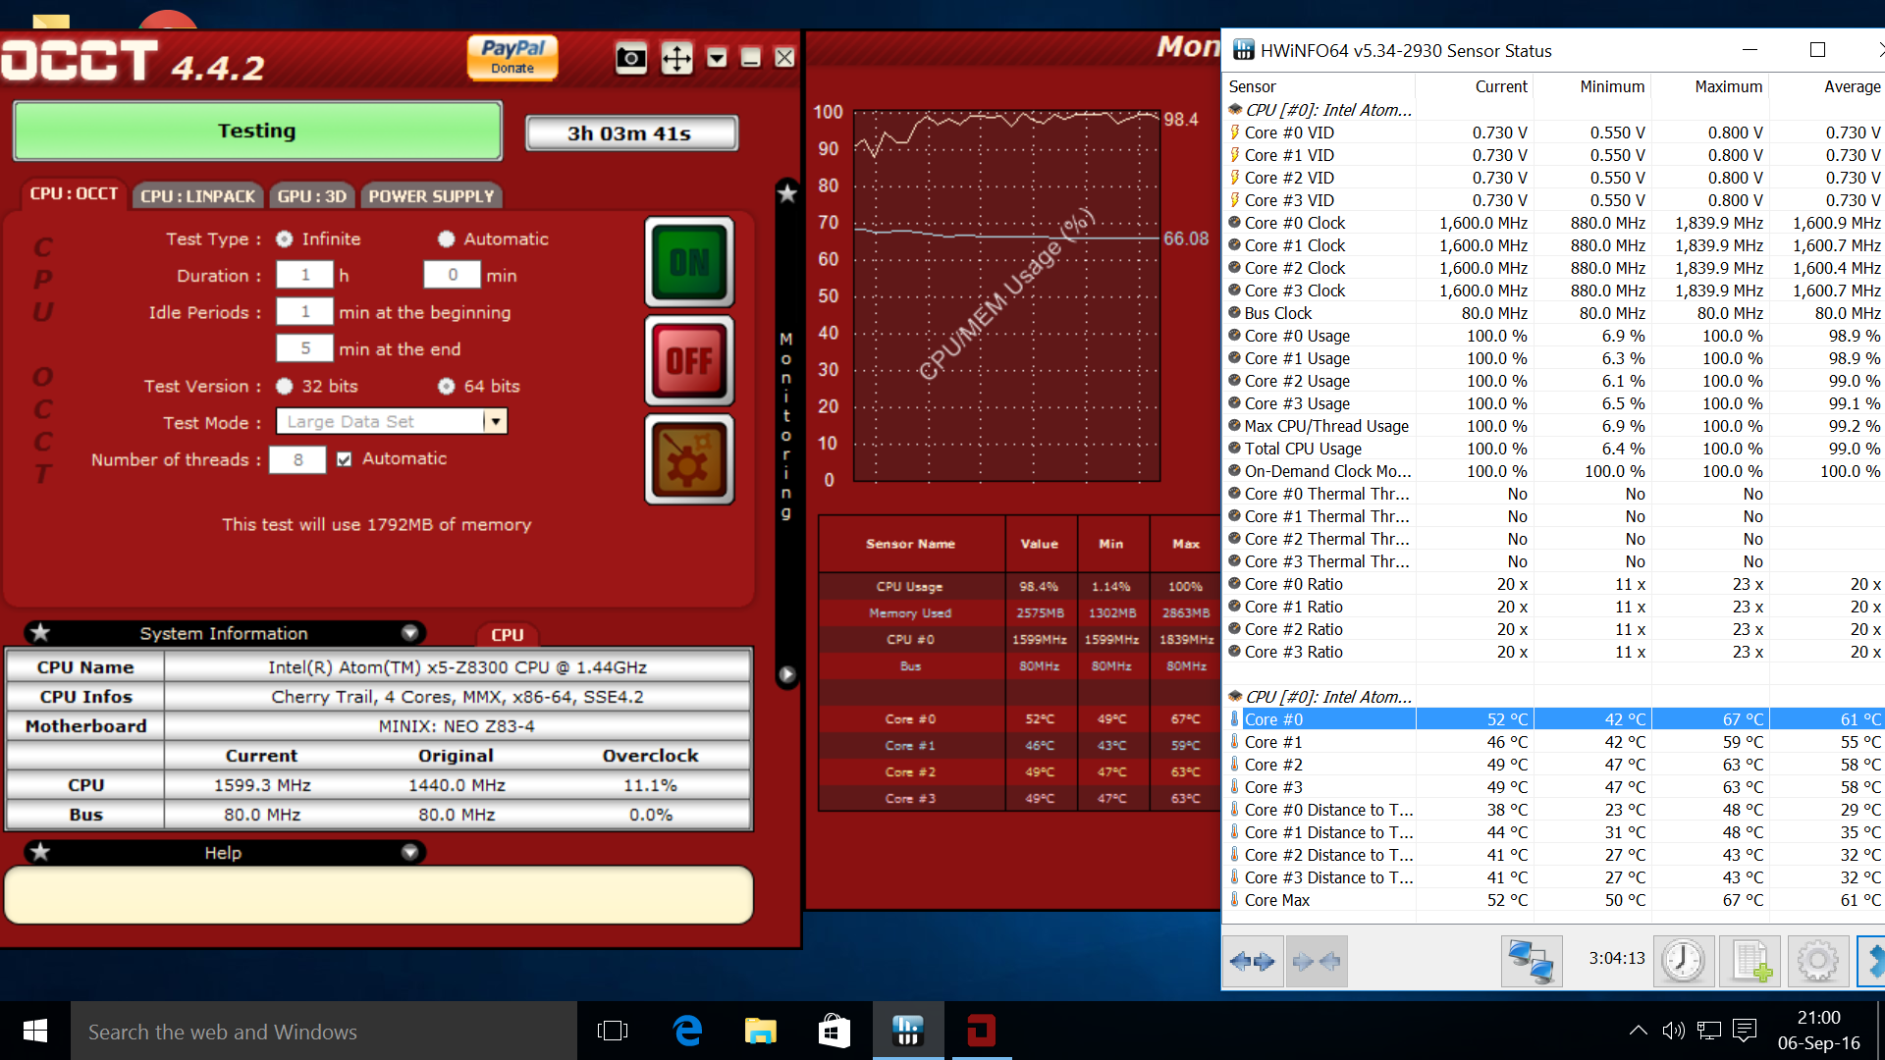The width and height of the screenshot is (1885, 1060).
Task: Collapse second CPU [#0] temperature group
Action: coord(1235,697)
